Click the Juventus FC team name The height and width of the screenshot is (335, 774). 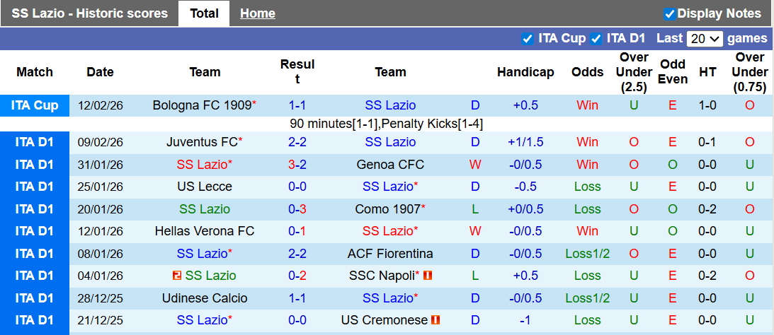tap(202, 142)
